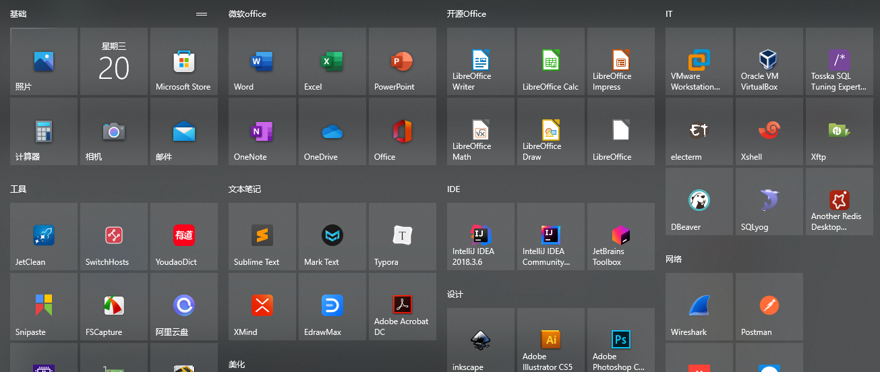Screen dimensions: 880x372
Task: Launch Excel tile
Action: [x=332, y=61]
